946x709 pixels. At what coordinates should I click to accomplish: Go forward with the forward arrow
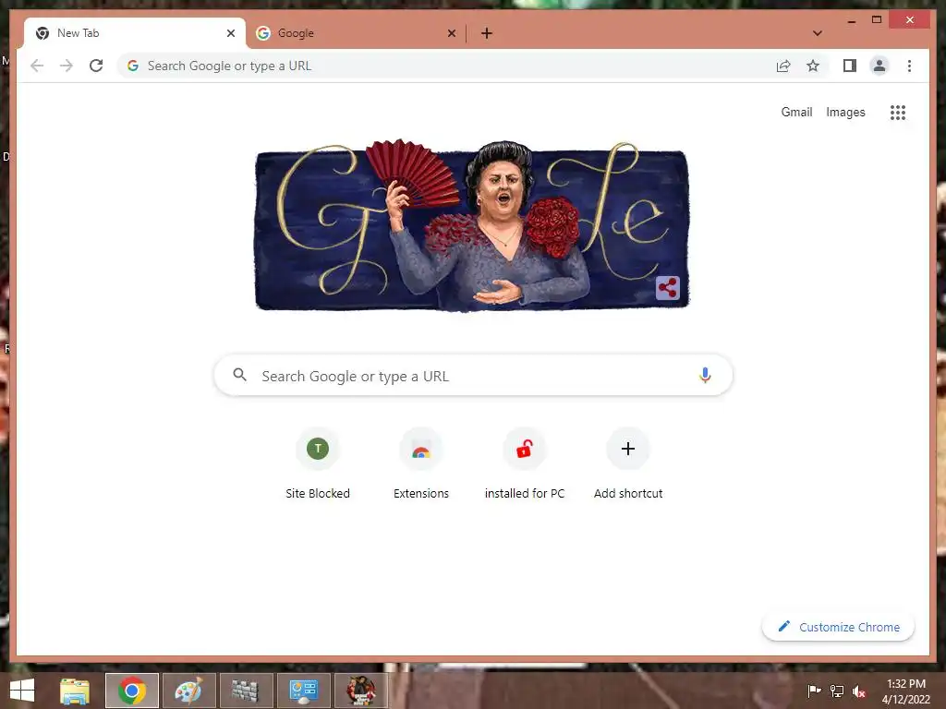point(67,66)
